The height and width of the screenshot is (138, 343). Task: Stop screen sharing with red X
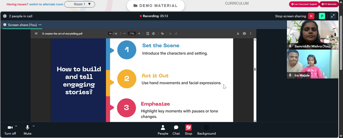click(311, 16)
